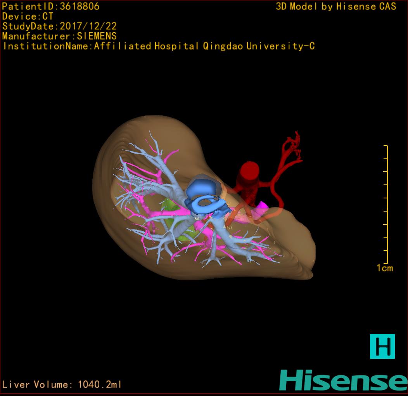Click the 3D Model by Hisense CAS title
Viewport: 408px width, 396px height.
[x=336, y=6]
